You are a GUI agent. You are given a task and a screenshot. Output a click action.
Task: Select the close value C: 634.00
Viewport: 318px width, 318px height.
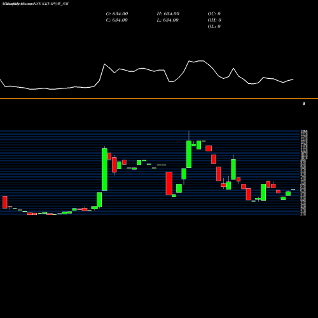pyautogui.click(x=117, y=20)
